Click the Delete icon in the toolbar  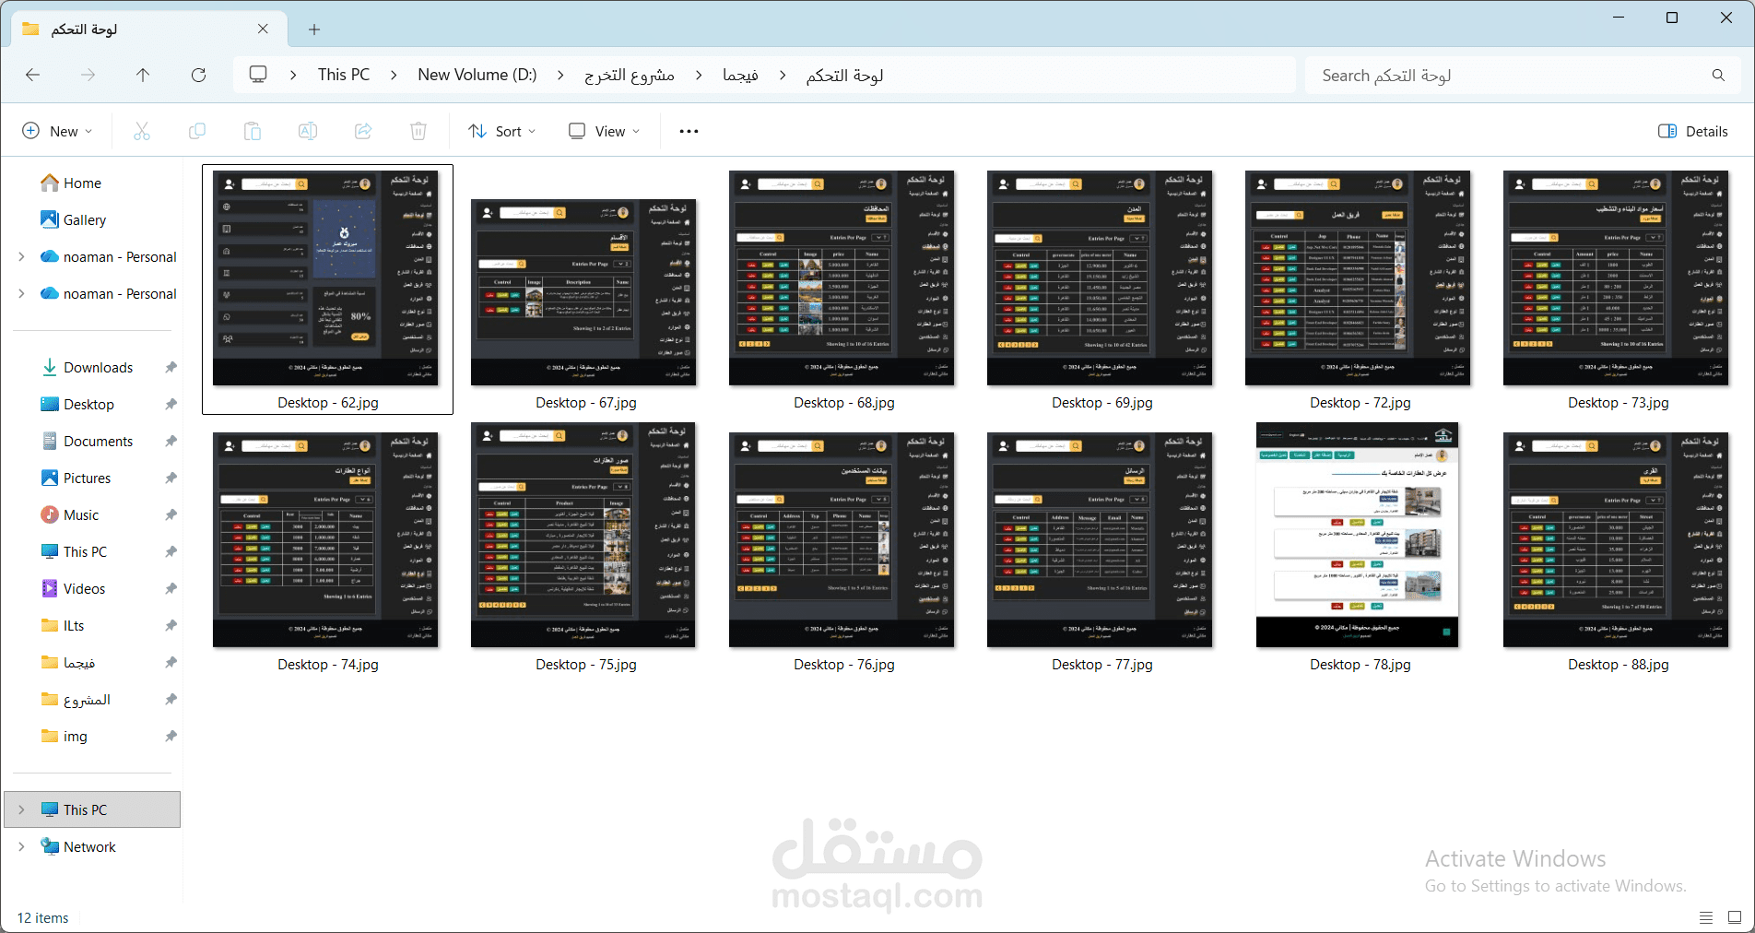point(418,131)
